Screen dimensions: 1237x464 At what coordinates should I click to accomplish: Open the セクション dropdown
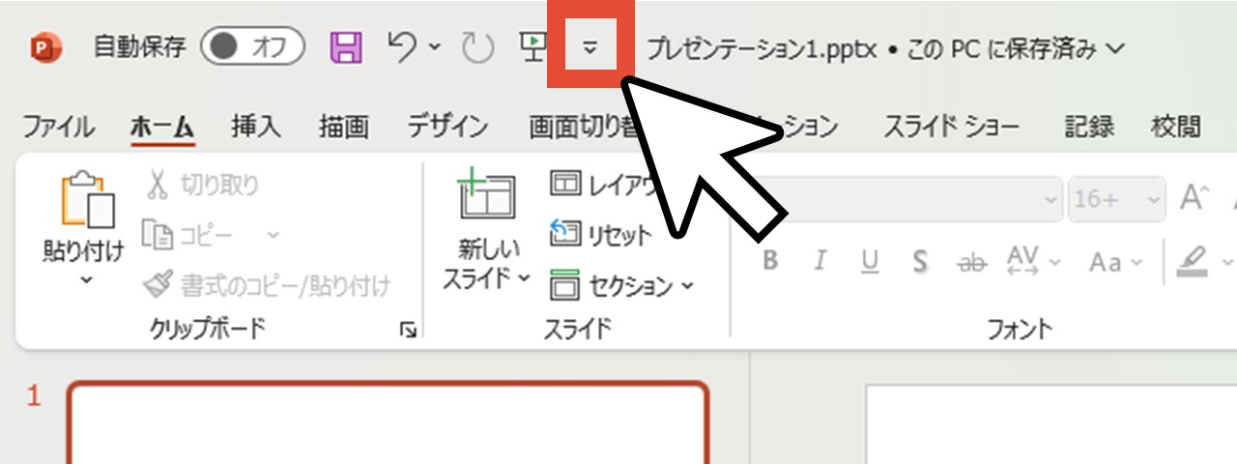621,285
